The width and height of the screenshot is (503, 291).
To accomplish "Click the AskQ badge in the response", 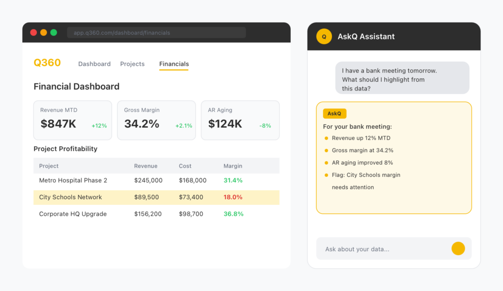I will 335,114.
